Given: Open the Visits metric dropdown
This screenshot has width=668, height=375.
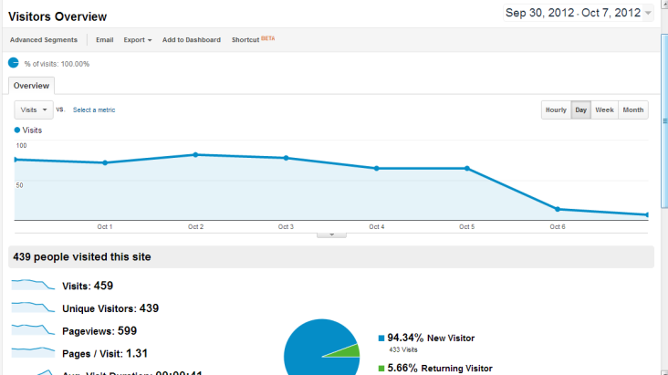Looking at the screenshot, I should pos(34,109).
